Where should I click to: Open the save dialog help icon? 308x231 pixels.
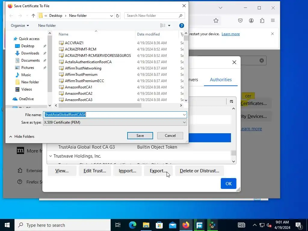click(181, 26)
